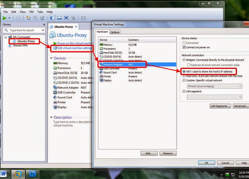249x179 pixels.
Task: Click the Add... hardware button
Action: click(x=149, y=153)
